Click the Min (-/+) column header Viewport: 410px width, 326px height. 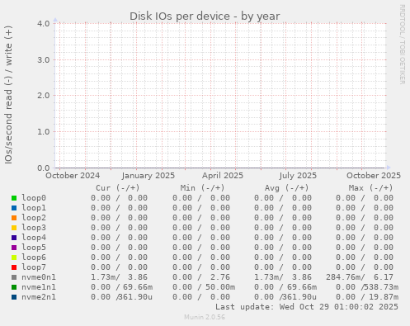(x=202, y=188)
